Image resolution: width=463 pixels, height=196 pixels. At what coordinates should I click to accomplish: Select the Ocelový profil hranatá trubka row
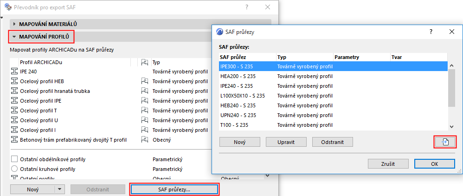(111, 91)
